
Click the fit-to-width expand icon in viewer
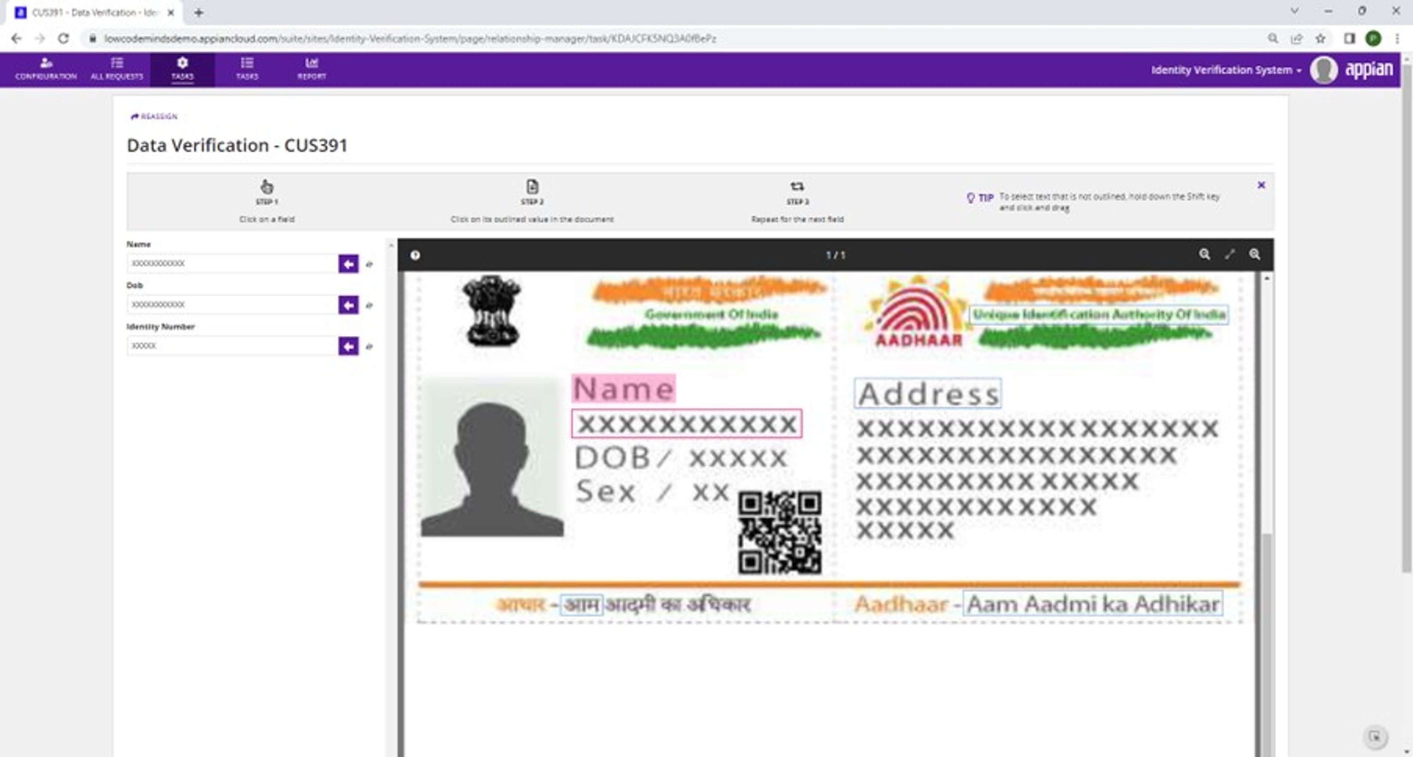click(1229, 254)
